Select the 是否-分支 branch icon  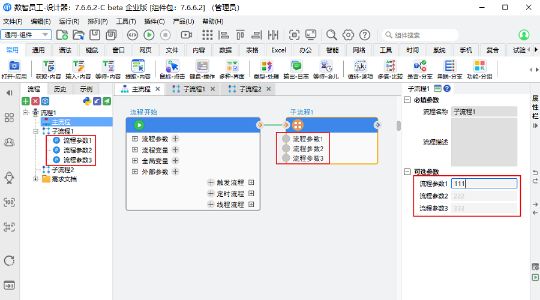419,66
